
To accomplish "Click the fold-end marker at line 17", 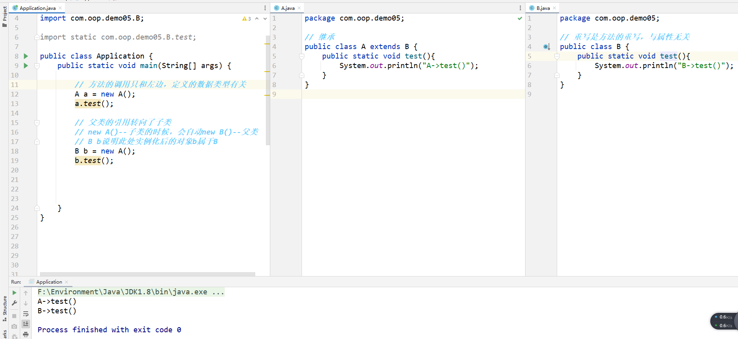I will point(37,142).
